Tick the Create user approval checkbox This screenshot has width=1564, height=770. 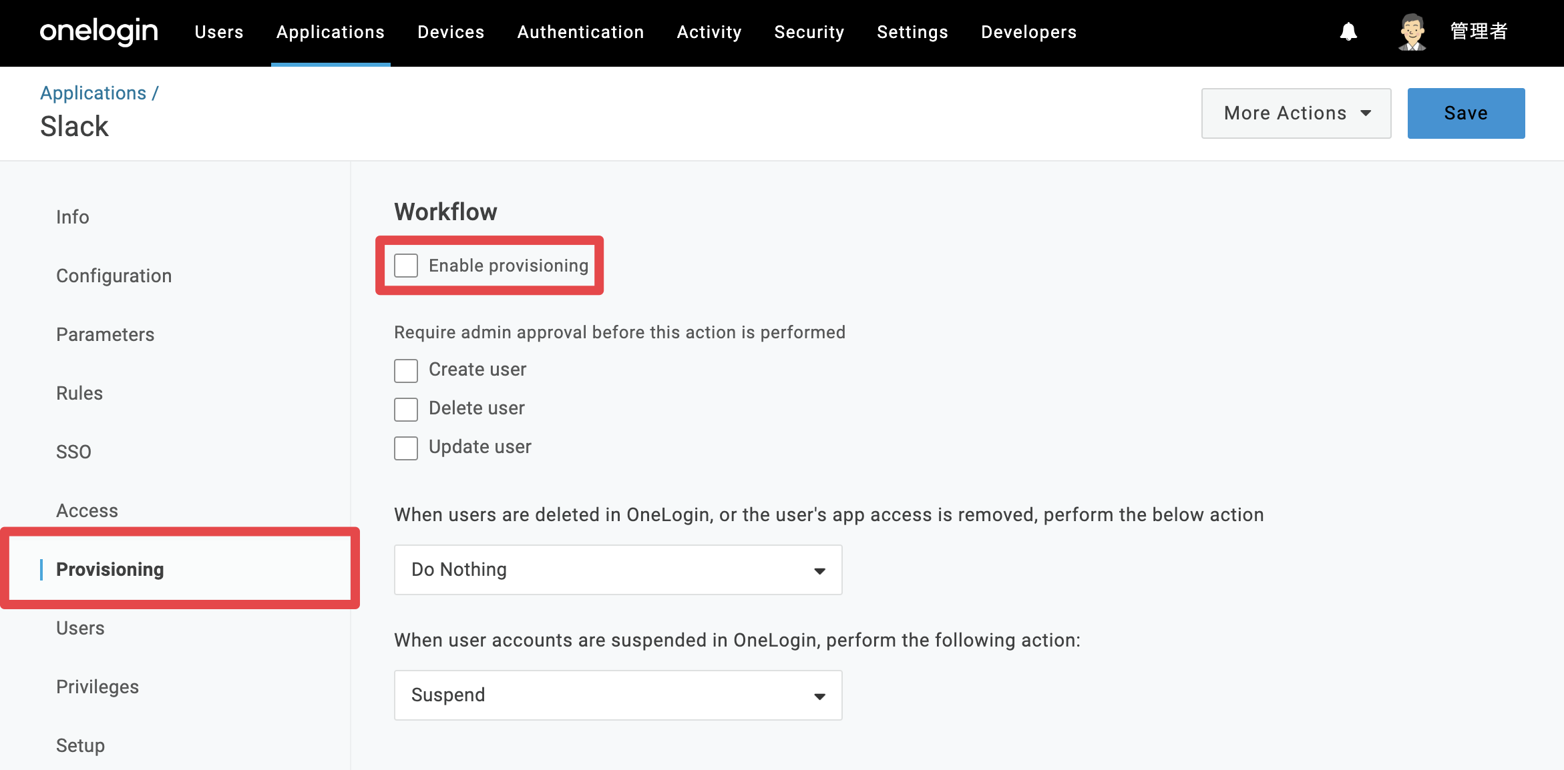[406, 370]
